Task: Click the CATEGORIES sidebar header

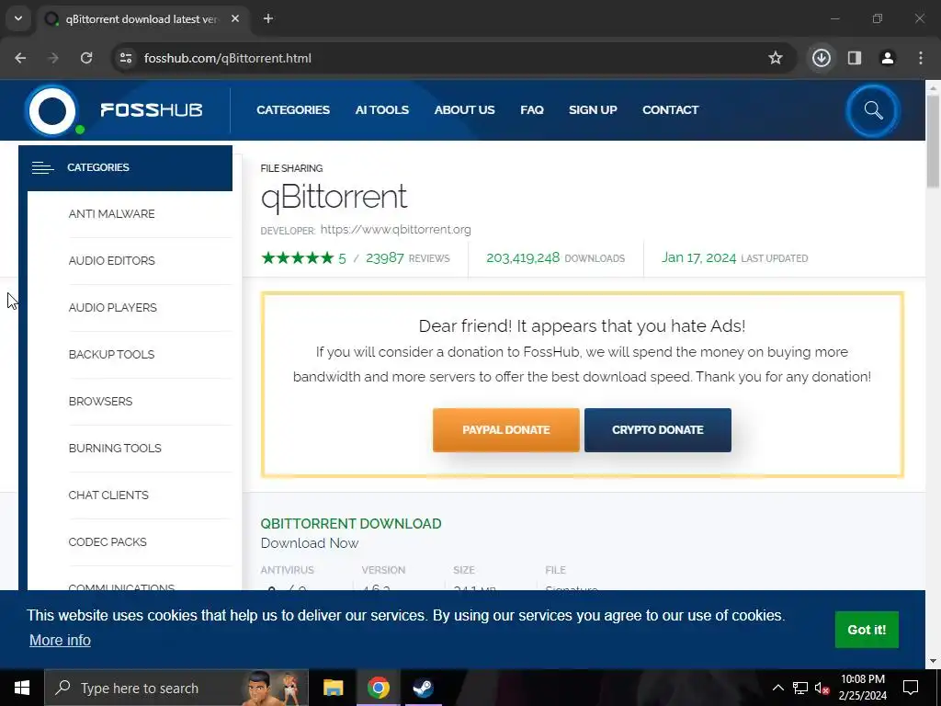Action: tap(125, 167)
